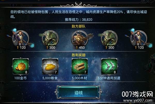Click the 100金币 reward label
This screenshot has height=104, width=155.
20,78
